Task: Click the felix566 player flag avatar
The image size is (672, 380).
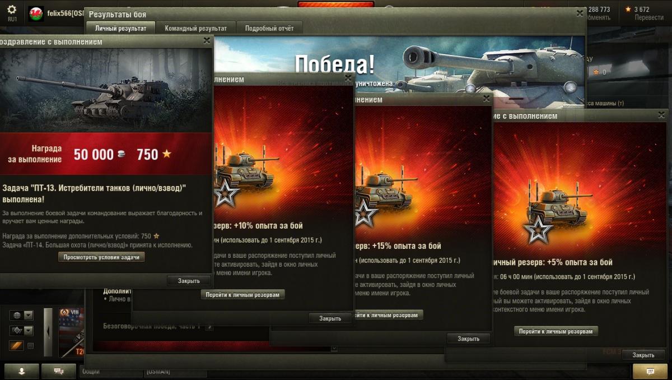Action: tap(36, 13)
